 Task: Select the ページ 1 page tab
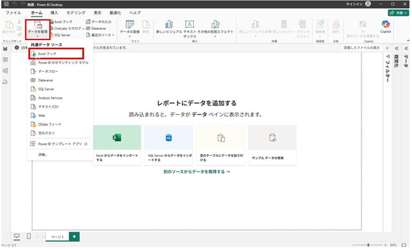click(57, 237)
